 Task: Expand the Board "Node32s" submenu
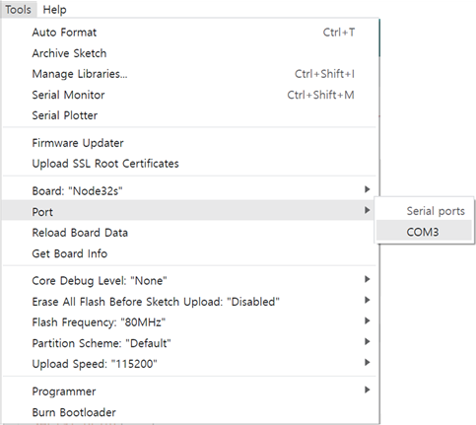click(x=190, y=190)
